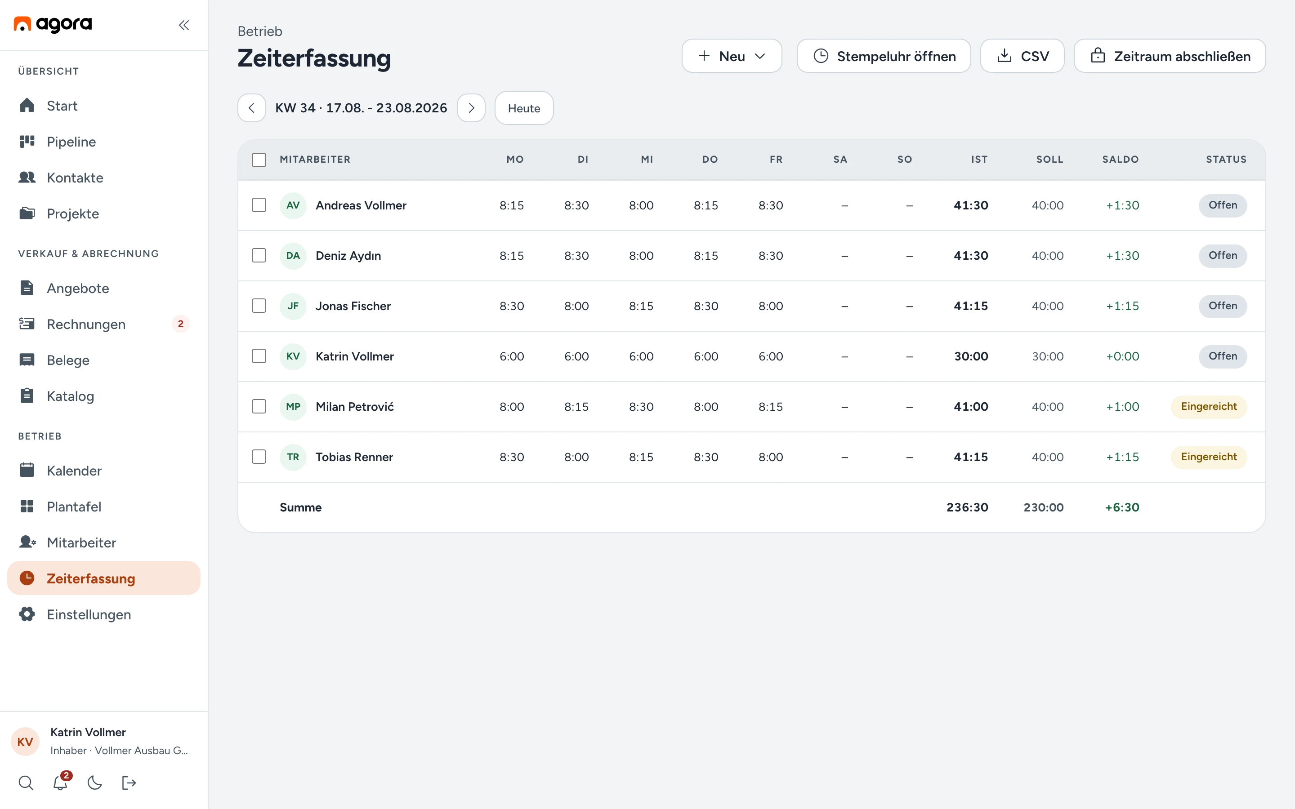Open Angebote document icon

click(x=27, y=288)
